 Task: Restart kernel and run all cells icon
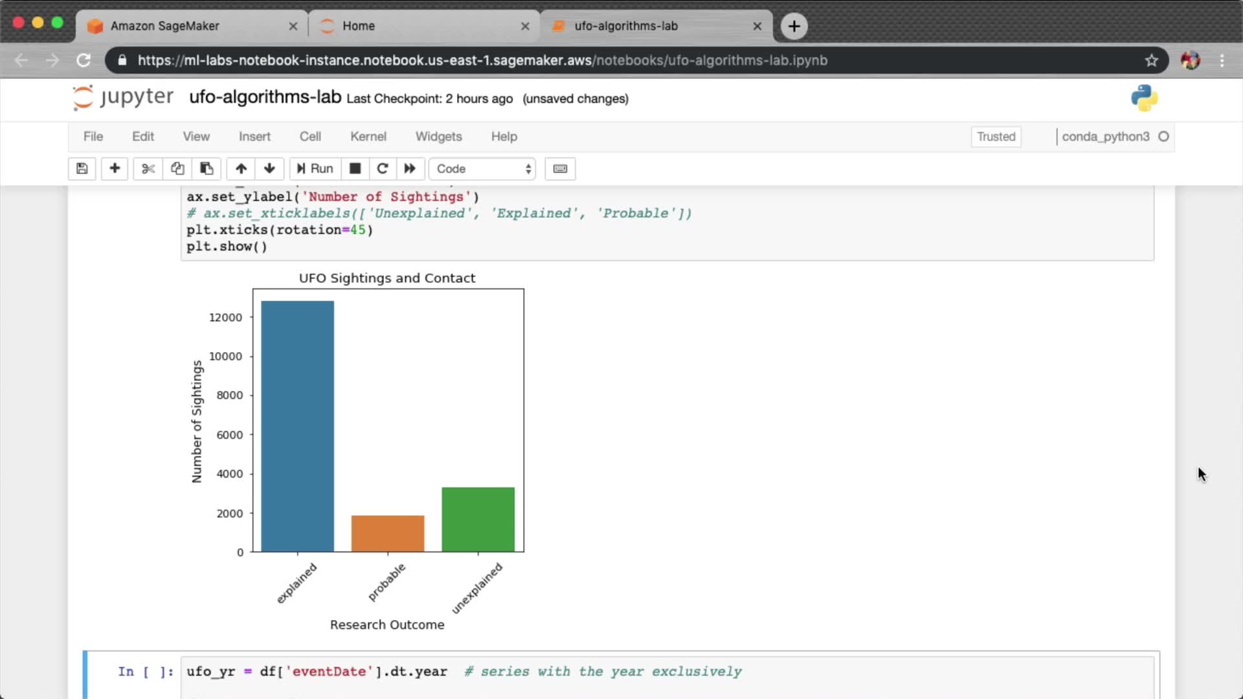pyautogui.click(x=410, y=169)
